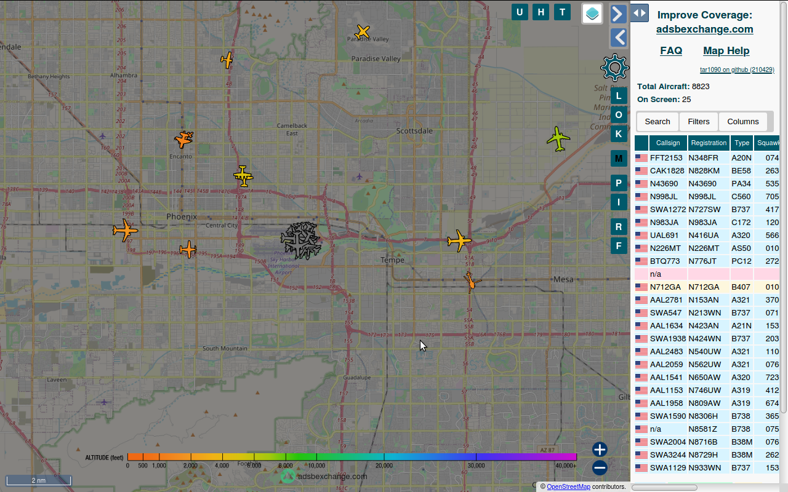Select the SWA1590 aircraft row

[x=707, y=416]
